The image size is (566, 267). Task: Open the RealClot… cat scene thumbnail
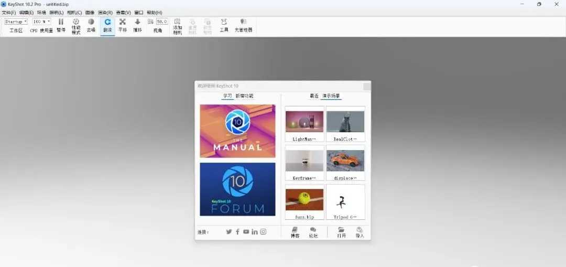(345, 124)
